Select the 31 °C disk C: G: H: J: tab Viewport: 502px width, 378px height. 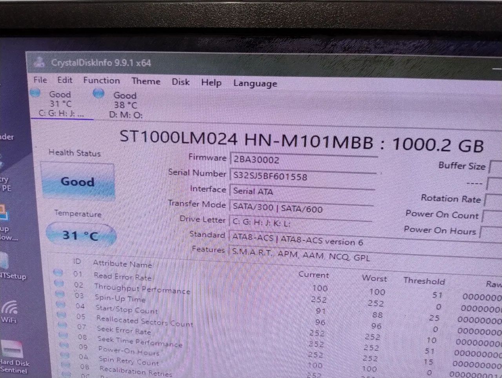[x=61, y=104]
